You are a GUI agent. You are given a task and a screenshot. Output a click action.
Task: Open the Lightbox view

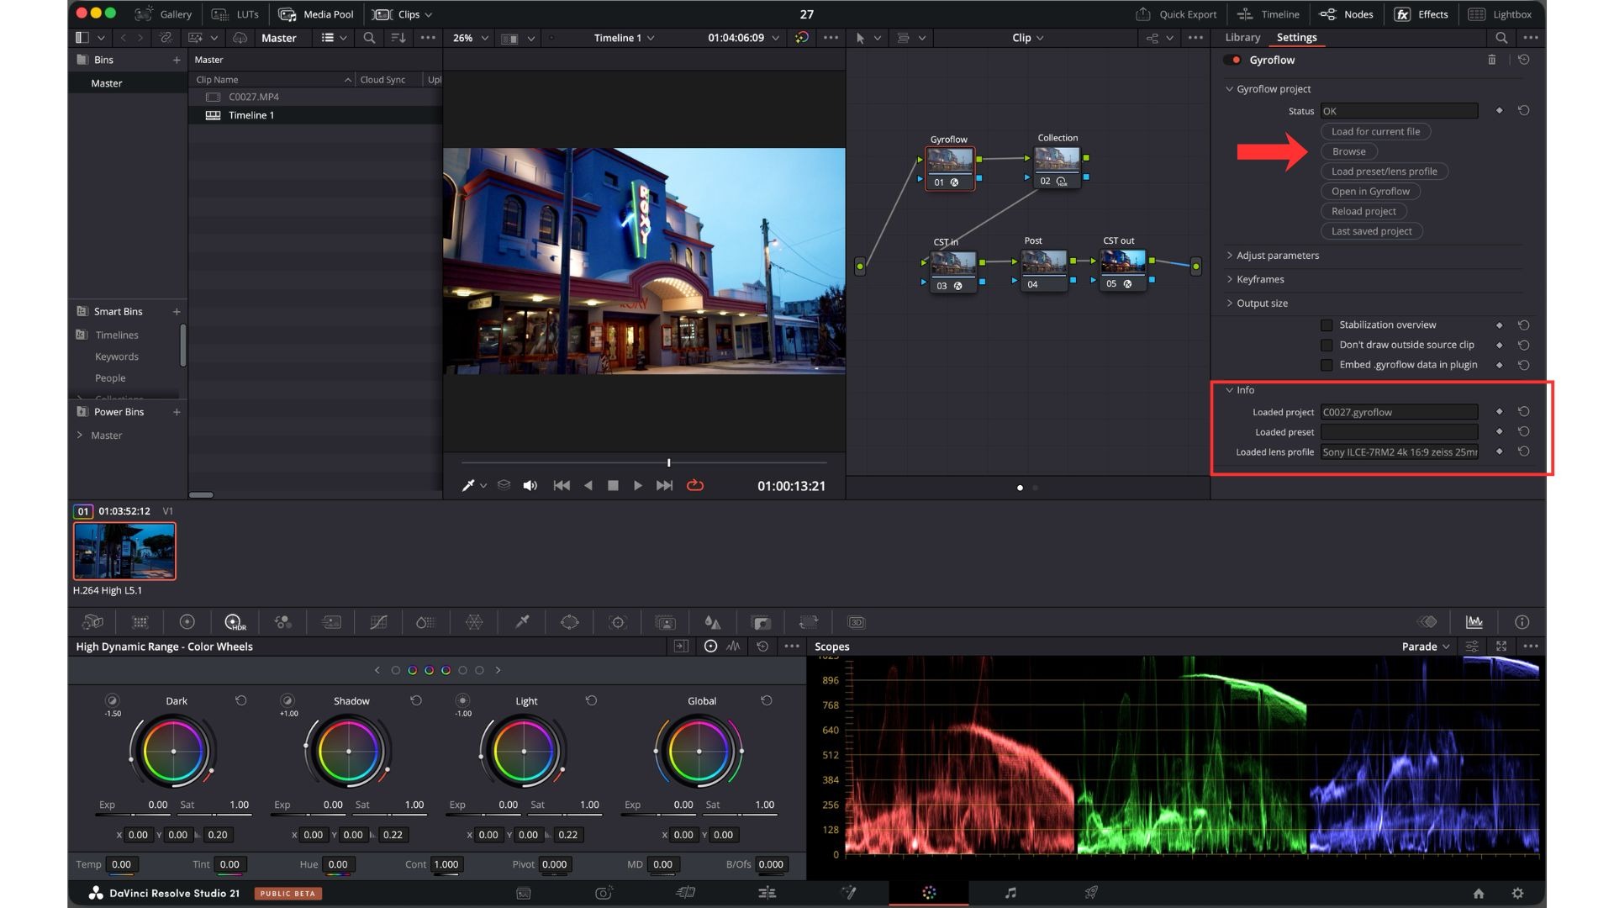(1501, 14)
